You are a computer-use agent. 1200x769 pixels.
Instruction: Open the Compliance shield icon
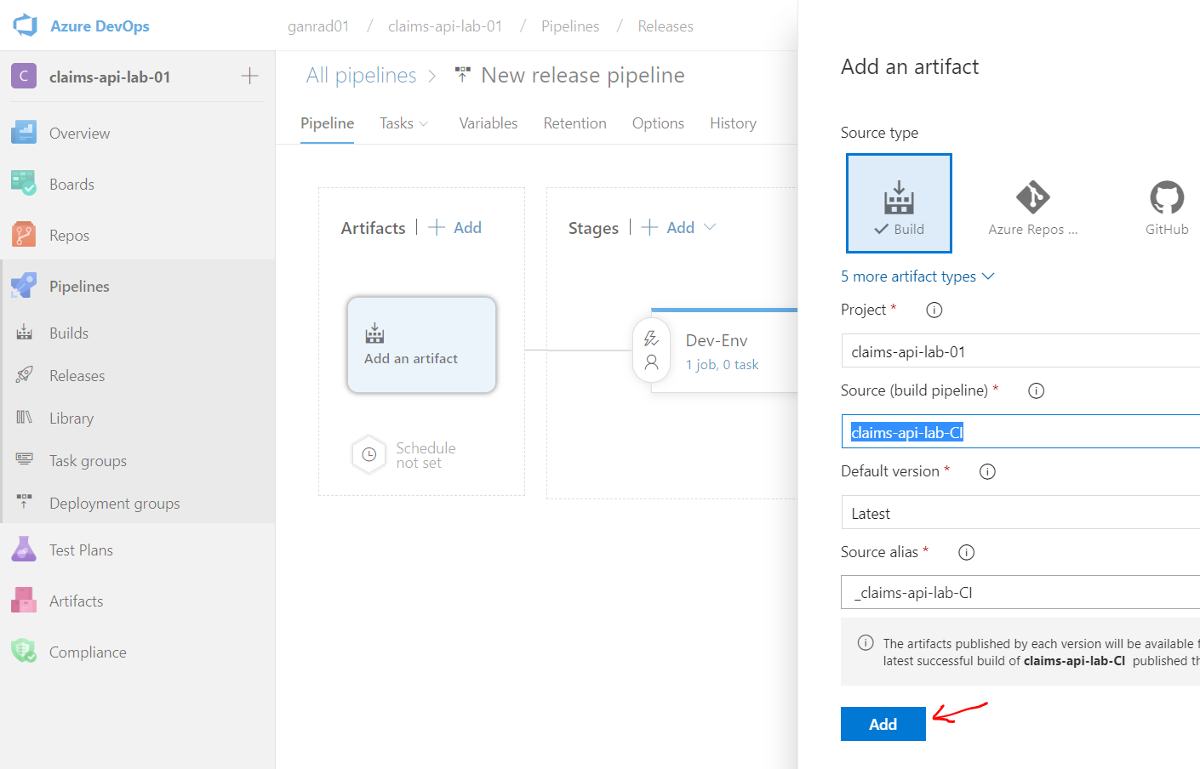click(x=24, y=652)
